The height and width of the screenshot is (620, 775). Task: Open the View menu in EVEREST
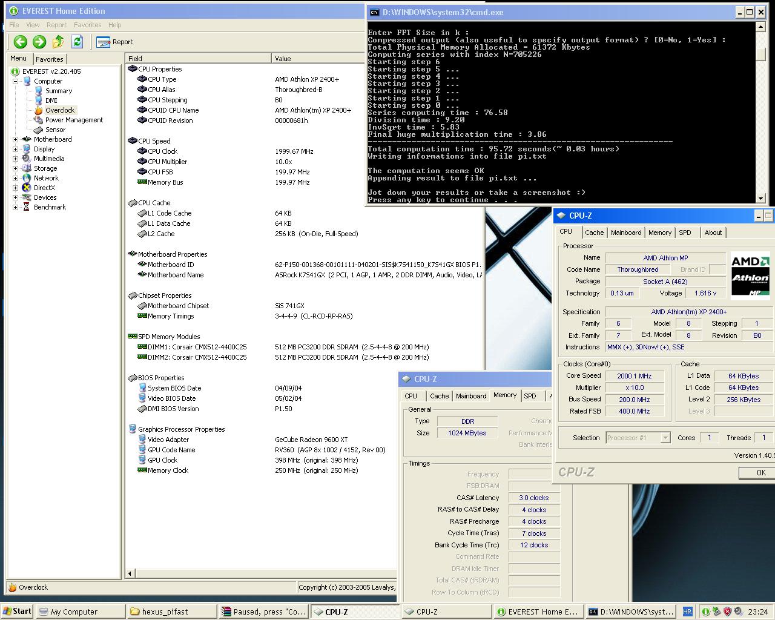coord(33,25)
